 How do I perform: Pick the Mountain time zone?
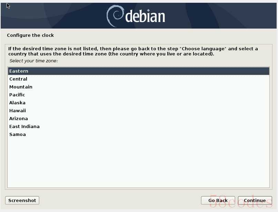click(x=138, y=87)
